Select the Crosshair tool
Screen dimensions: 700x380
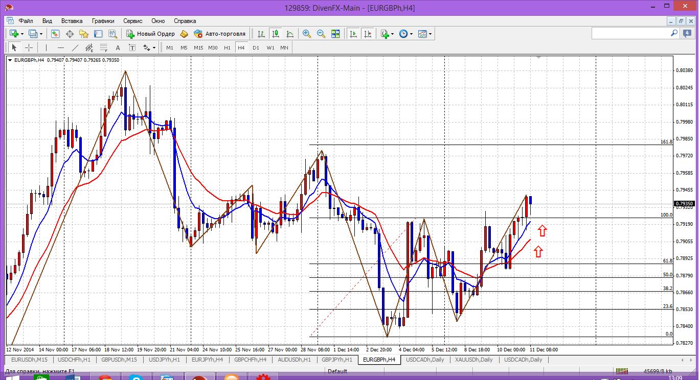(29, 47)
